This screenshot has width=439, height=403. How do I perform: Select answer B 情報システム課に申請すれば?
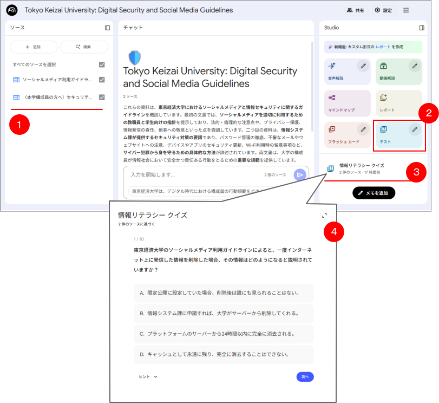(x=224, y=313)
